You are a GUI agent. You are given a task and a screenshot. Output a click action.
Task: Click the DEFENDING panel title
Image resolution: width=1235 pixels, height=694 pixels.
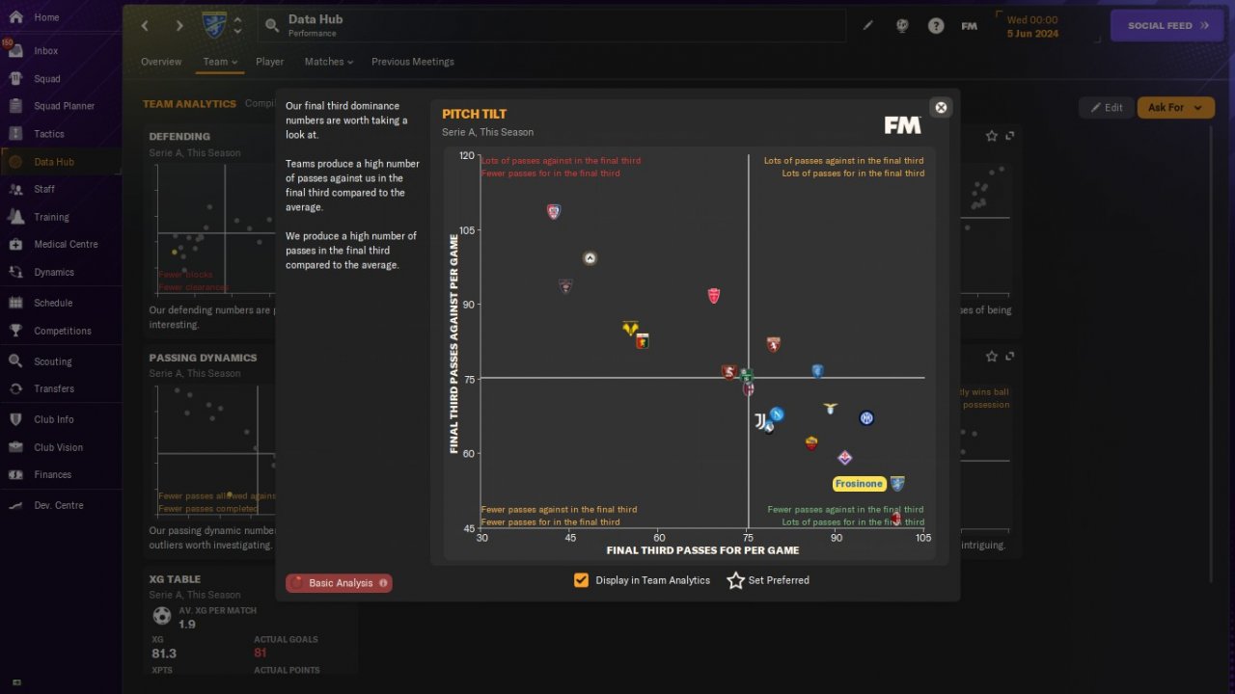(x=179, y=137)
